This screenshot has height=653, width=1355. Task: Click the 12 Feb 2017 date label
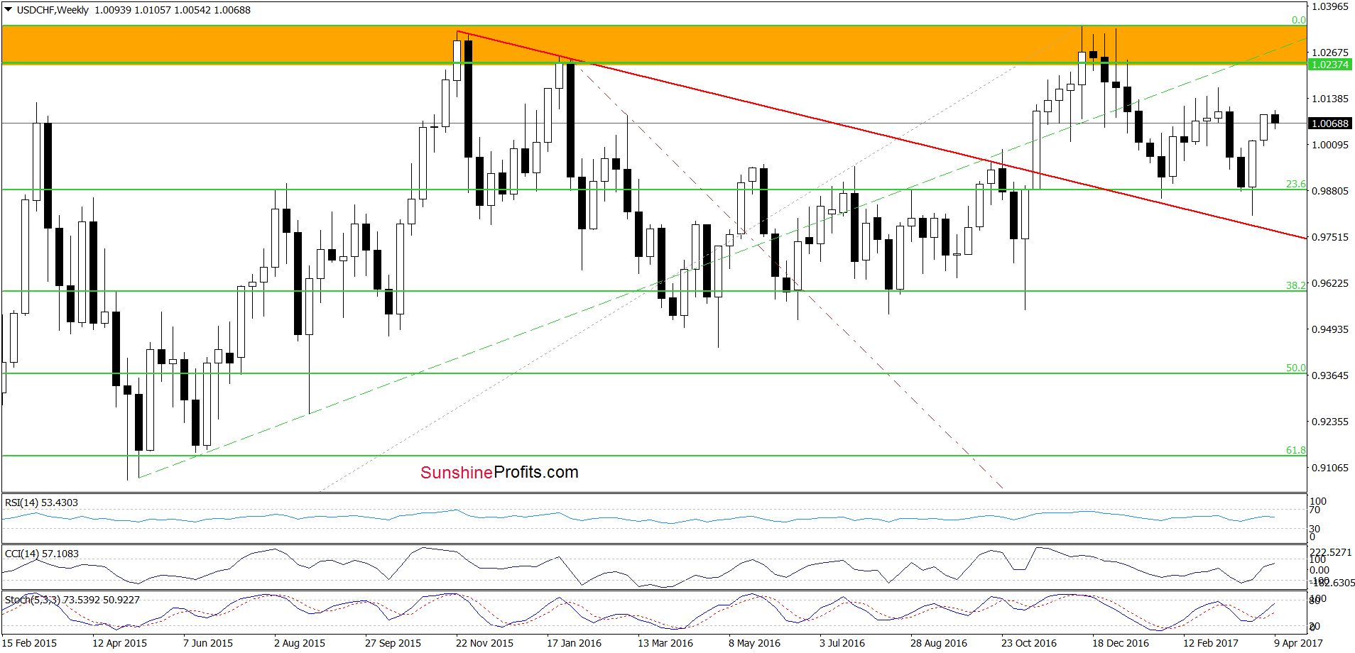[1210, 643]
